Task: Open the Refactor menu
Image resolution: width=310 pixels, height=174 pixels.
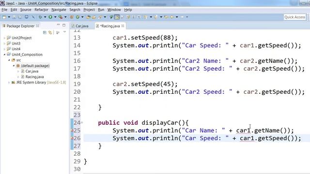Action: pyautogui.click(x=41, y=10)
